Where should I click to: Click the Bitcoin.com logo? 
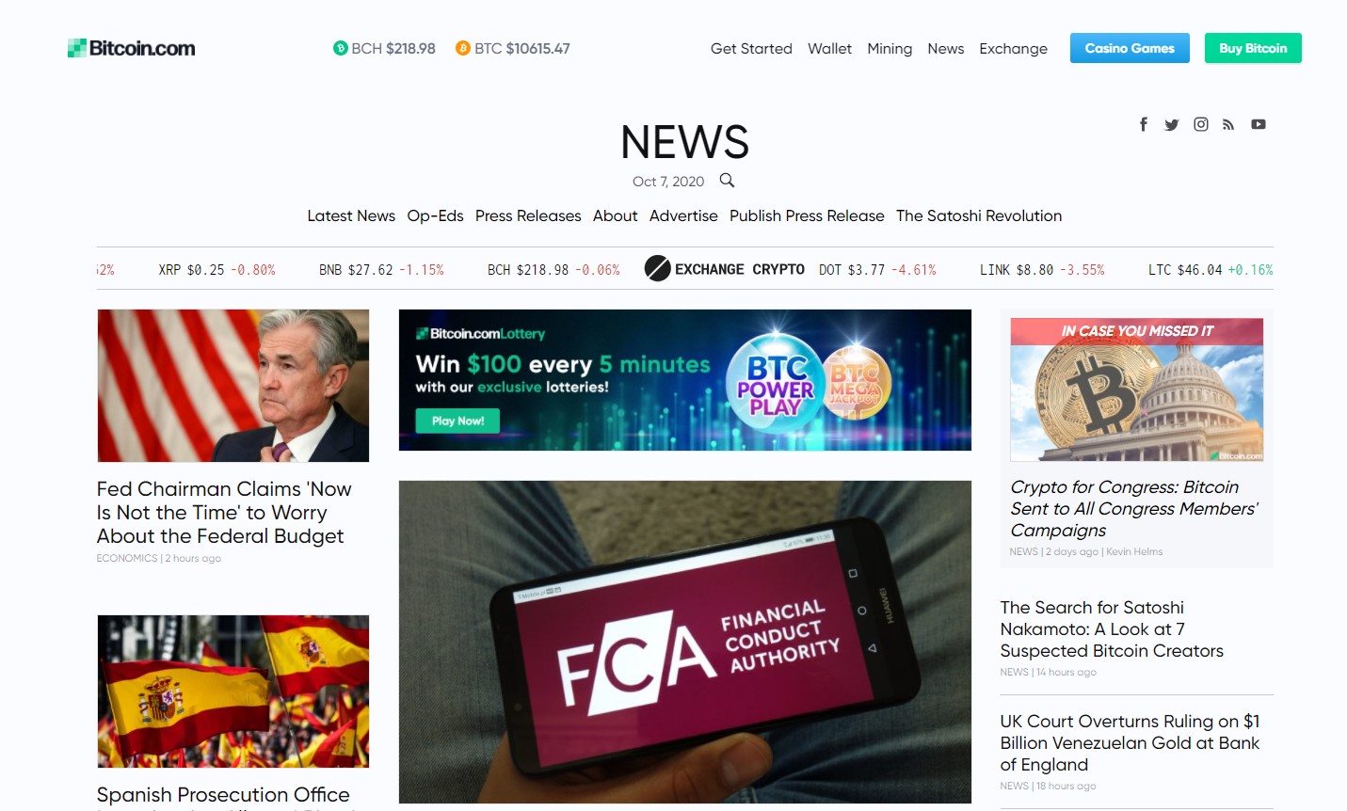click(x=132, y=48)
